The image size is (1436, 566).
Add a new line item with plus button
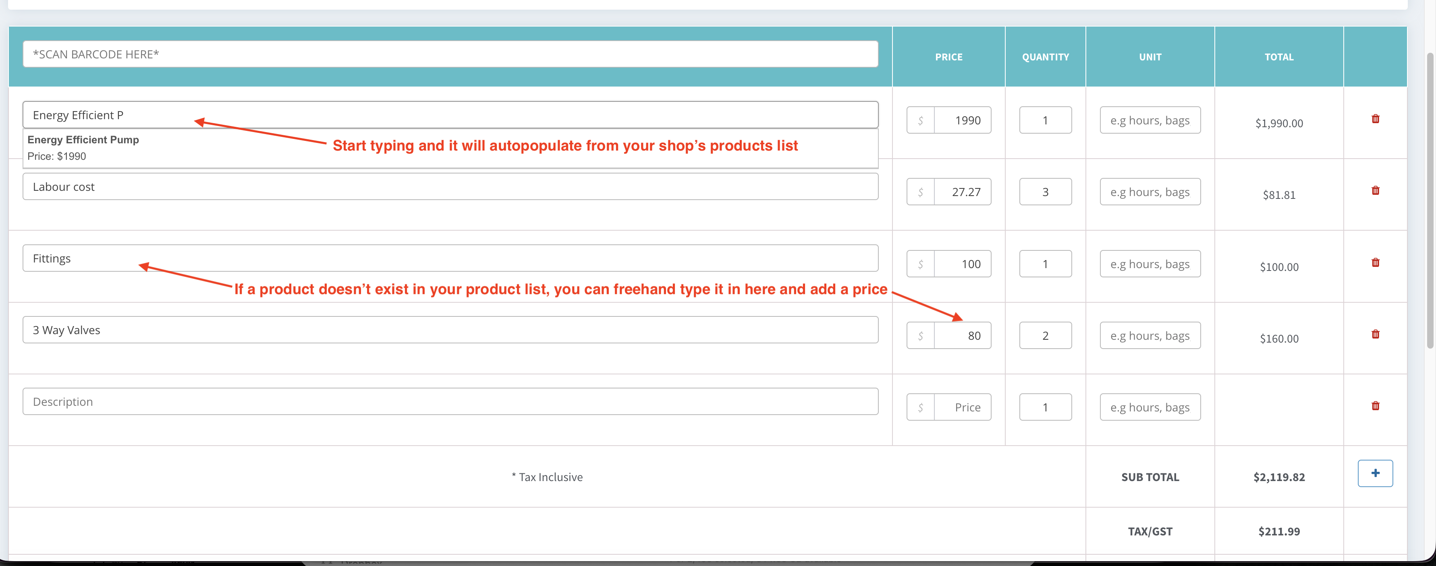coord(1375,473)
